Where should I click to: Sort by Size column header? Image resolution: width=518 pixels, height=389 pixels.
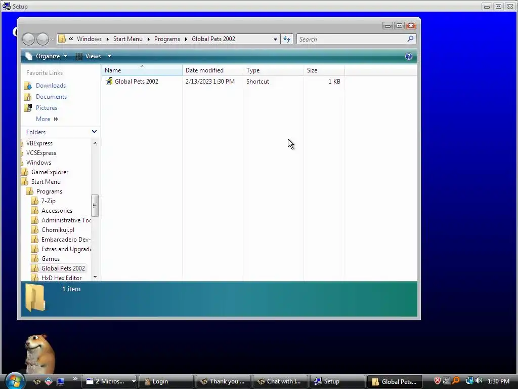(324, 70)
